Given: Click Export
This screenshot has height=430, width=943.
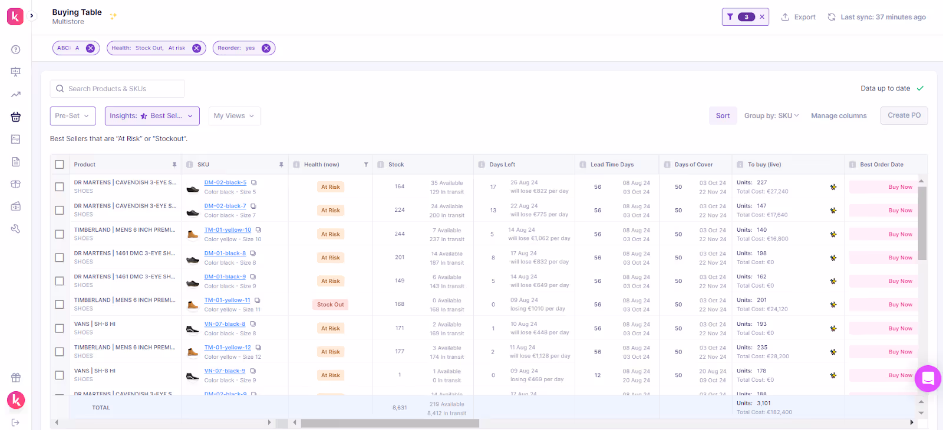Looking at the screenshot, I should pos(799,17).
